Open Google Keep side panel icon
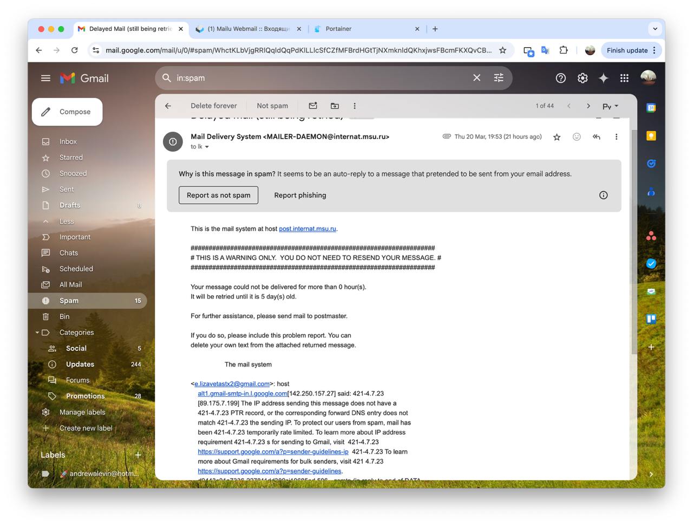The image size is (693, 525). coord(651,135)
